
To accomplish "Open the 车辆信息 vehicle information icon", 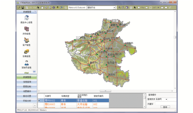I will (x=27, y=52).
